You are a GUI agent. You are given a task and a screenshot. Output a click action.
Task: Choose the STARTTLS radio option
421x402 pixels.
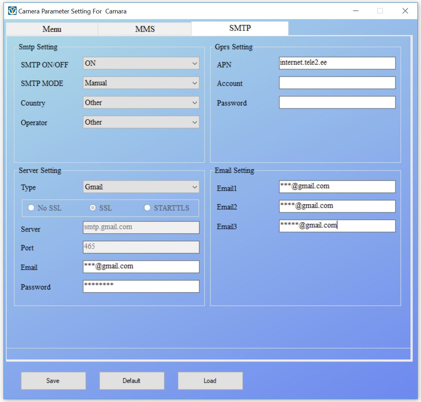pyautogui.click(x=147, y=208)
